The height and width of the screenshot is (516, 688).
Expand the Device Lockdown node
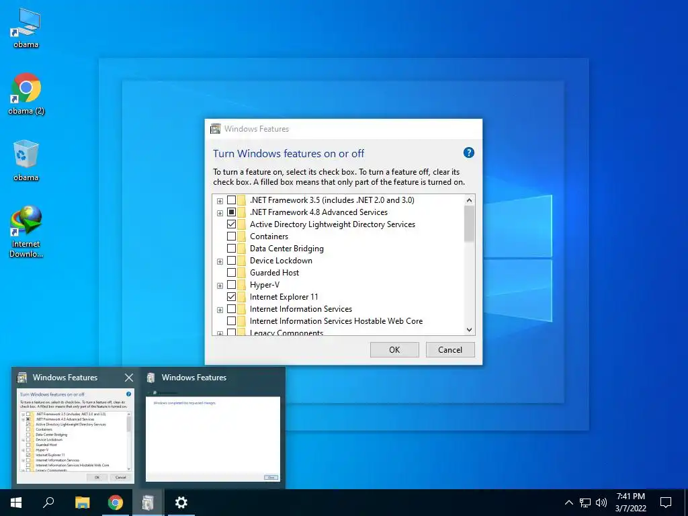(220, 261)
